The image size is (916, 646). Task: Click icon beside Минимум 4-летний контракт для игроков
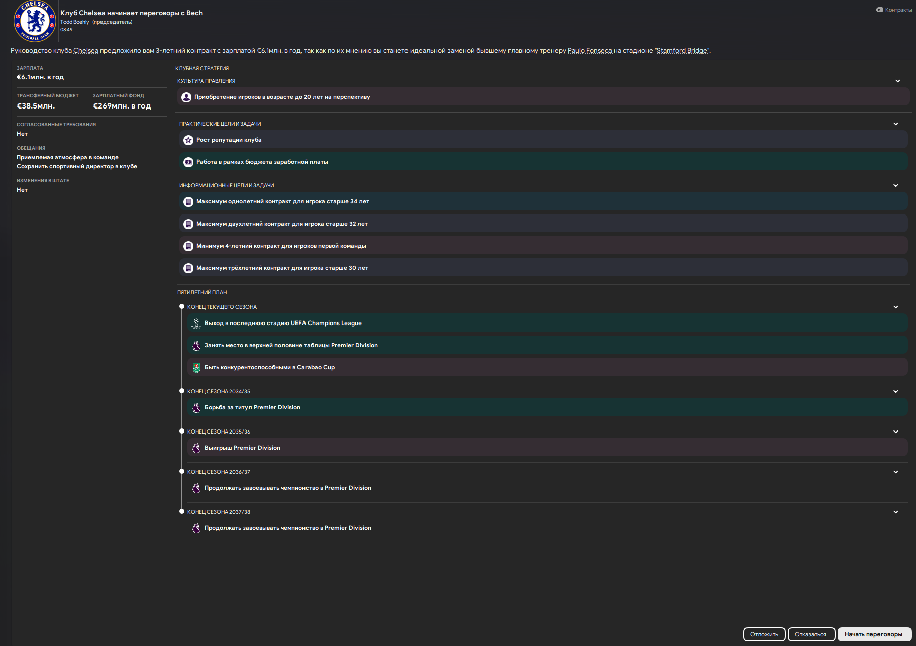tap(188, 246)
